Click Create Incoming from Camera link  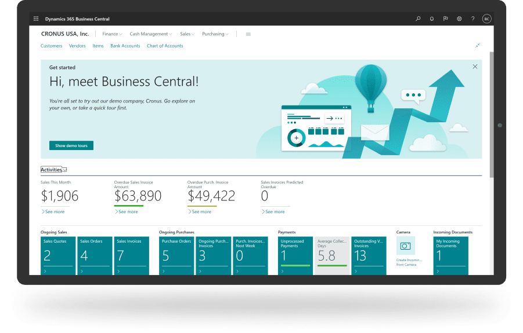(409, 262)
